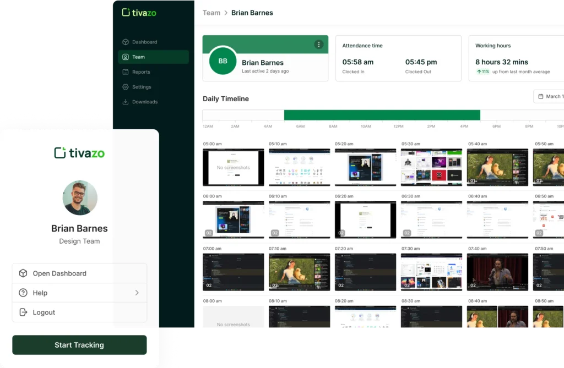Open the 05:40 am screenshot thumbnail
Screen dimensions: 564x368
[497, 167]
